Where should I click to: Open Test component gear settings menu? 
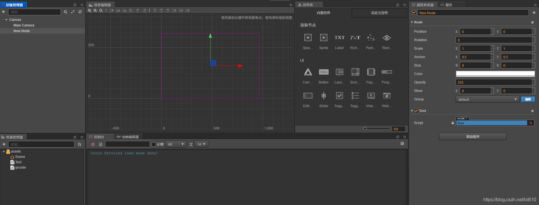click(x=532, y=111)
